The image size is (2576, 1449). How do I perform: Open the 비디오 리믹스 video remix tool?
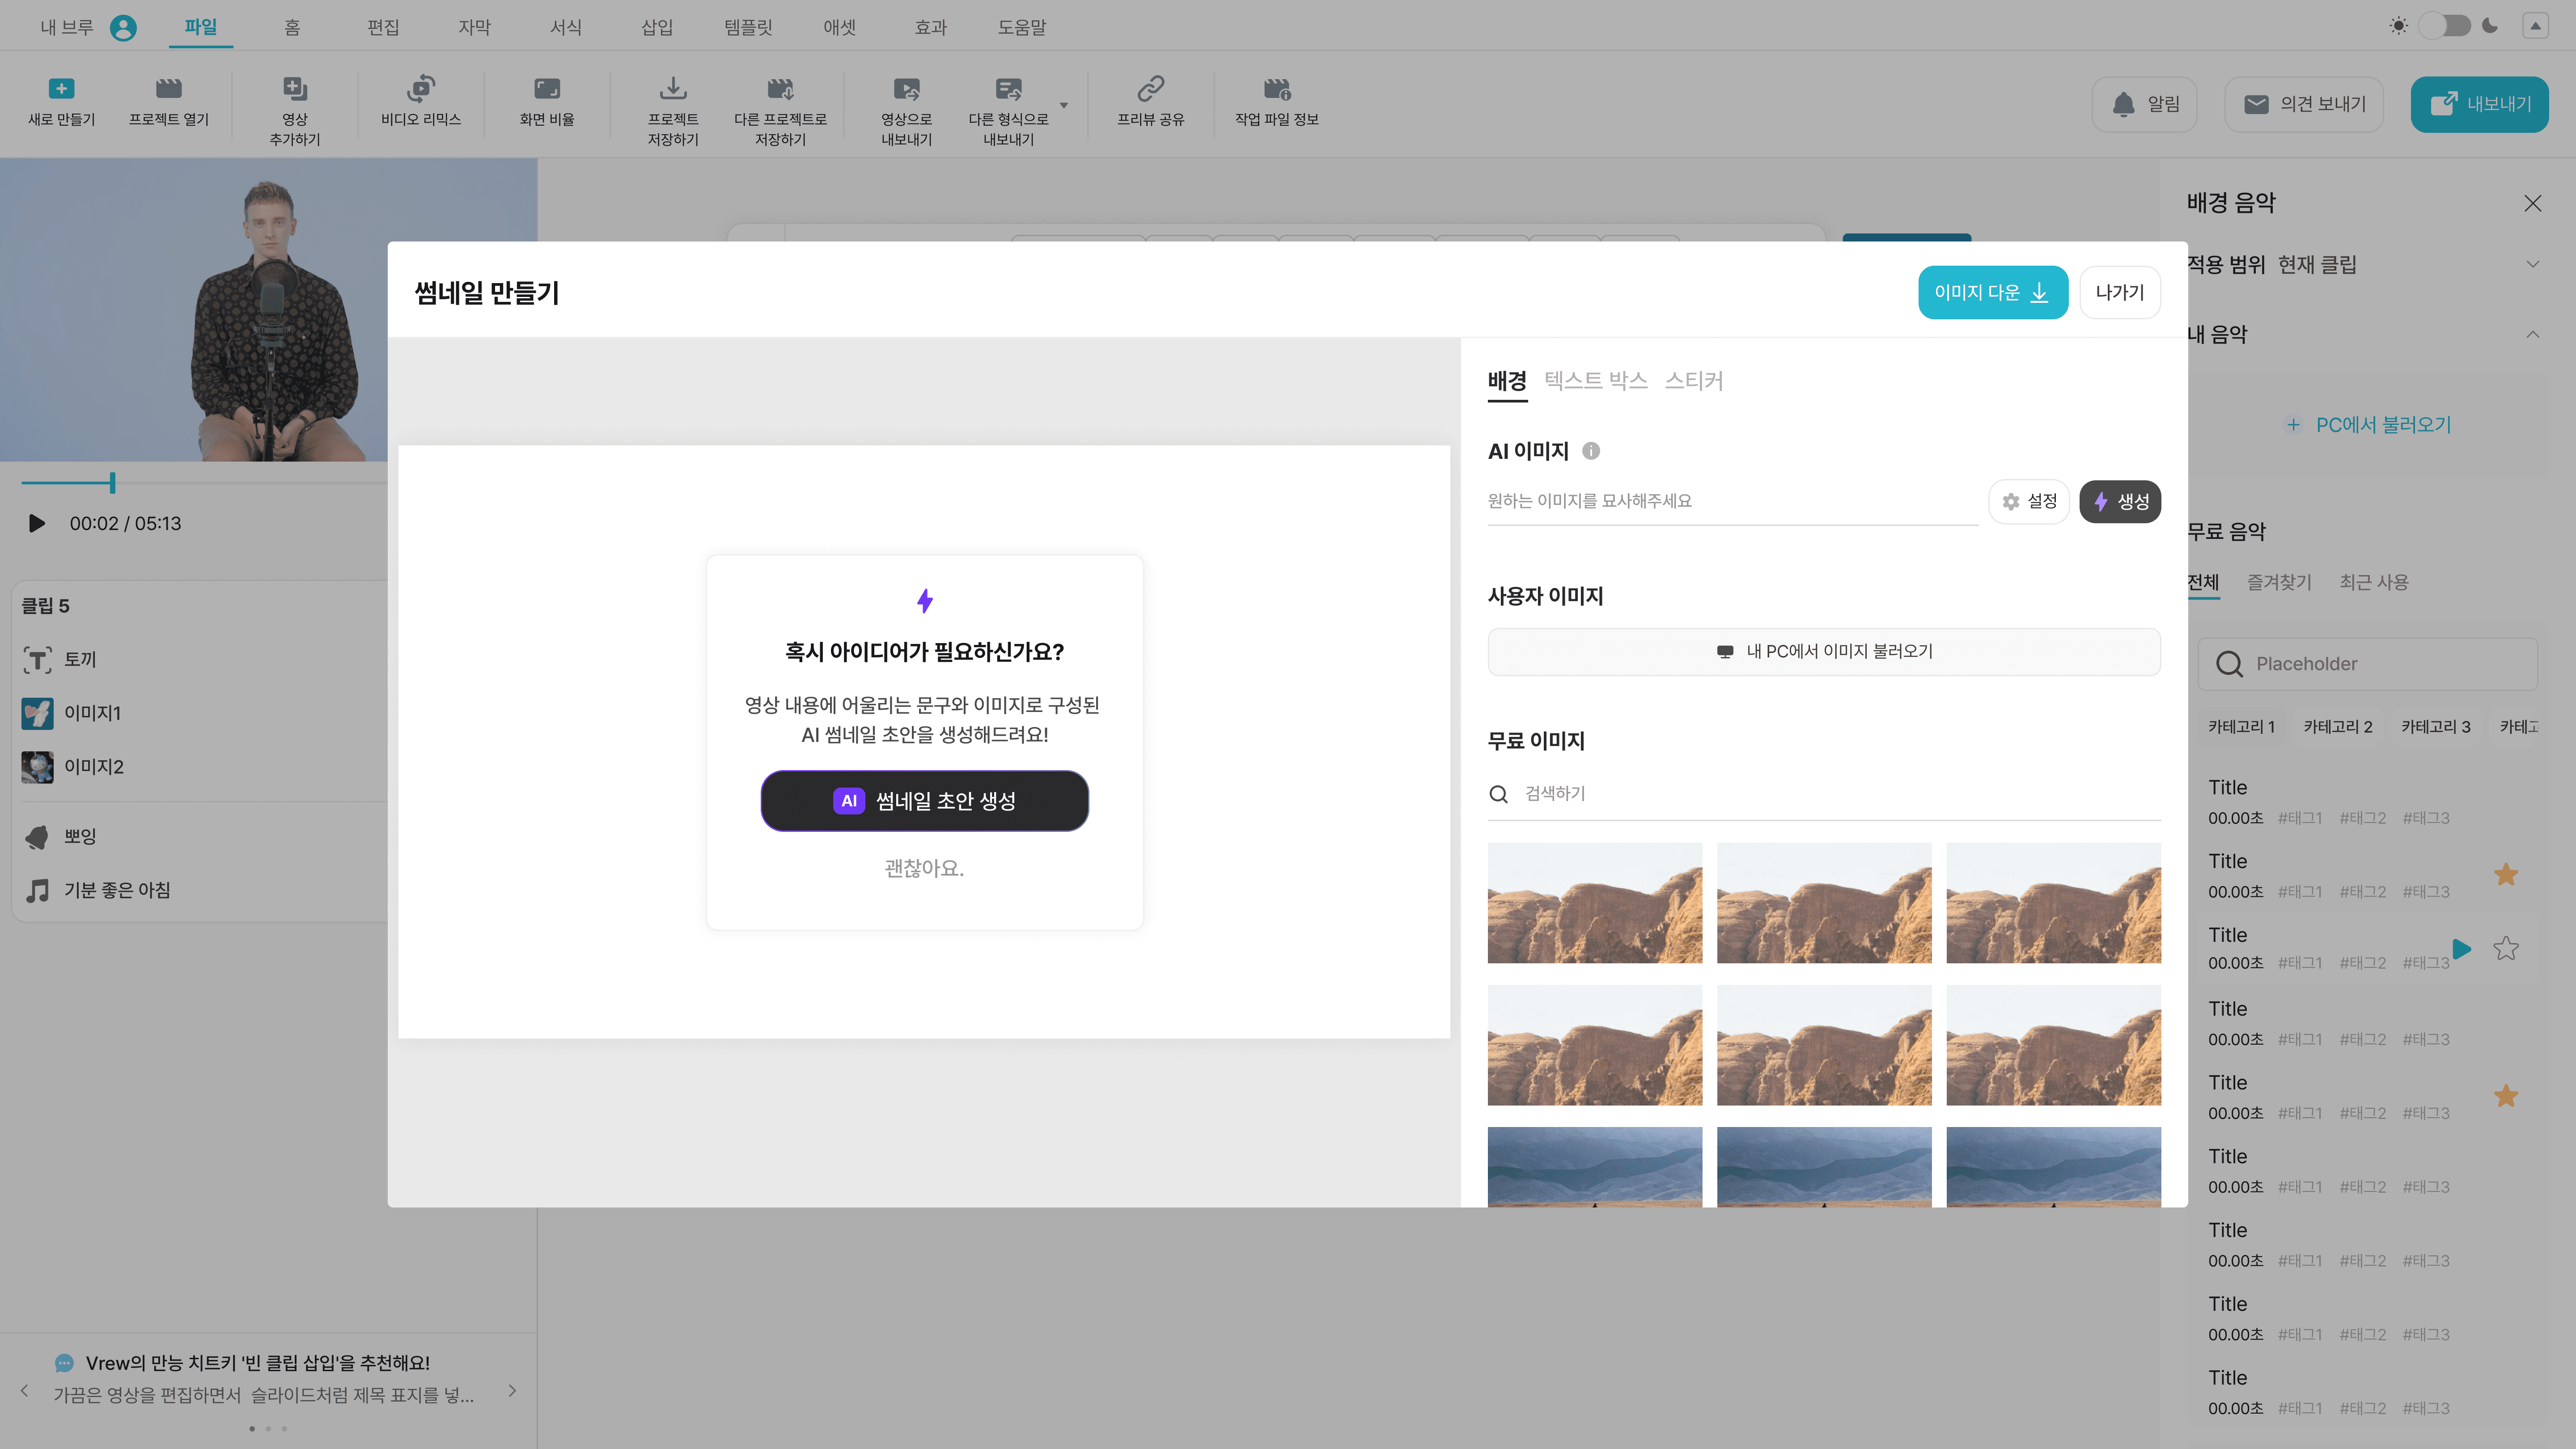pos(420,89)
